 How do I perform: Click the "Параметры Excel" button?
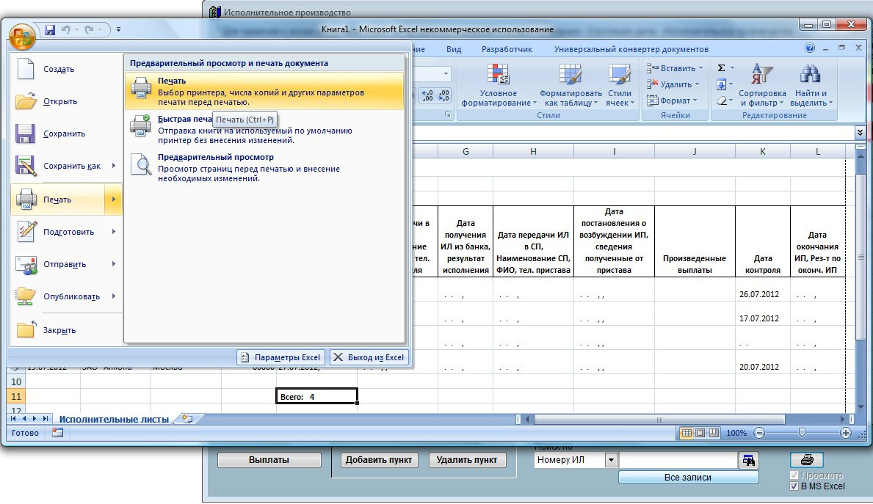click(x=281, y=357)
